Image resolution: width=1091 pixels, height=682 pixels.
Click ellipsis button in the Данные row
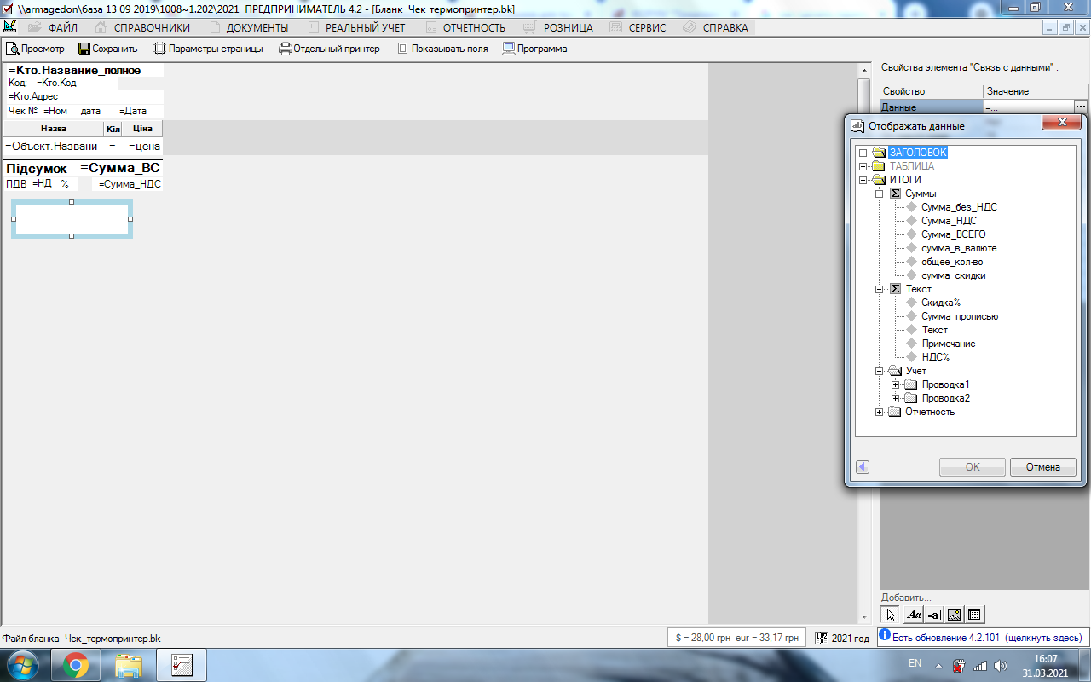tap(1081, 107)
